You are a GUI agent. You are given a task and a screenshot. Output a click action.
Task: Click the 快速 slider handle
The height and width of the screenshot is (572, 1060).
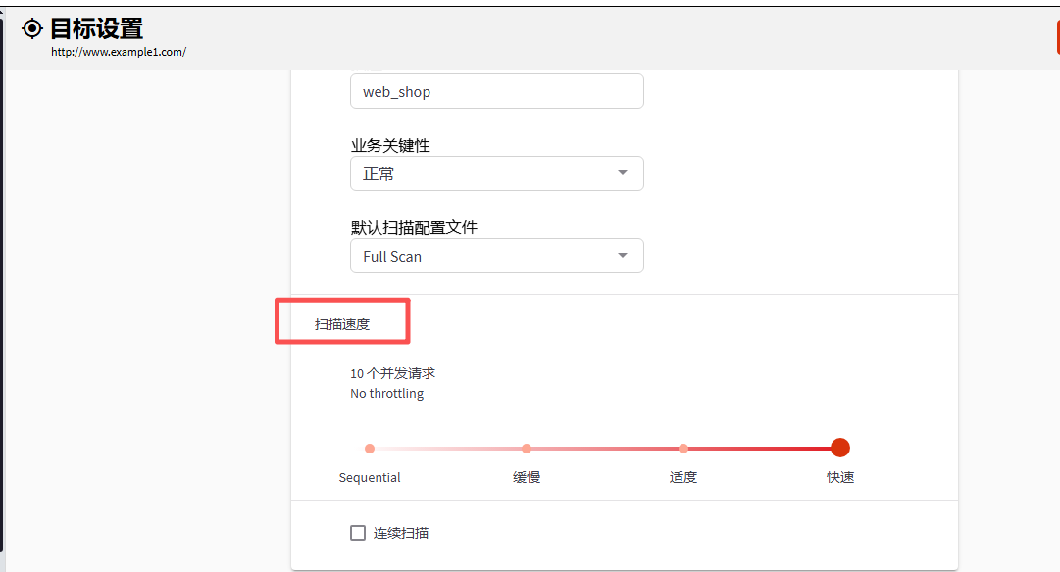click(x=840, y=448)
